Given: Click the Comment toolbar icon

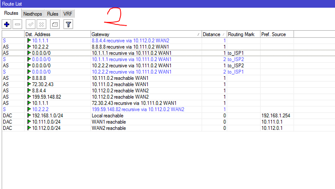Looking at the screenshot, I should pos(55,24).
